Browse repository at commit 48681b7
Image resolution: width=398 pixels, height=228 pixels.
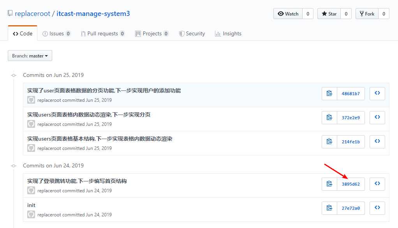pyautogui.click(x=377, y=93)
